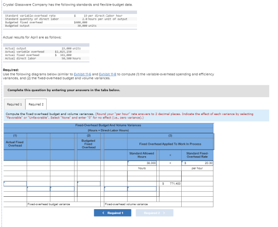Open the Exhibit 11-6 link
Image resolution: width=278 pixels, height=227 pixels.
82,74
